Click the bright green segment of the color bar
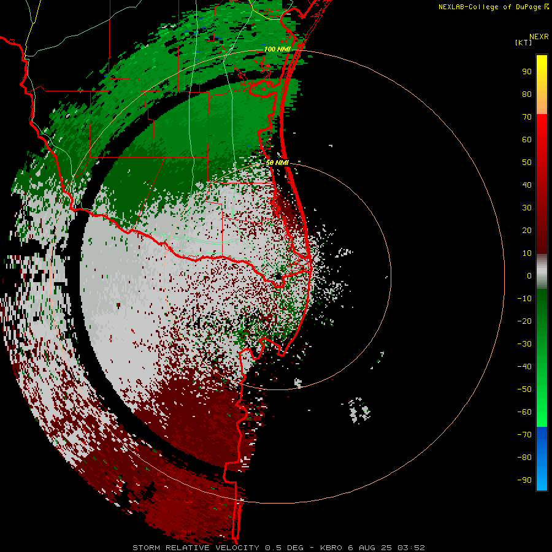552x552 pixels. tap(542, 401)
